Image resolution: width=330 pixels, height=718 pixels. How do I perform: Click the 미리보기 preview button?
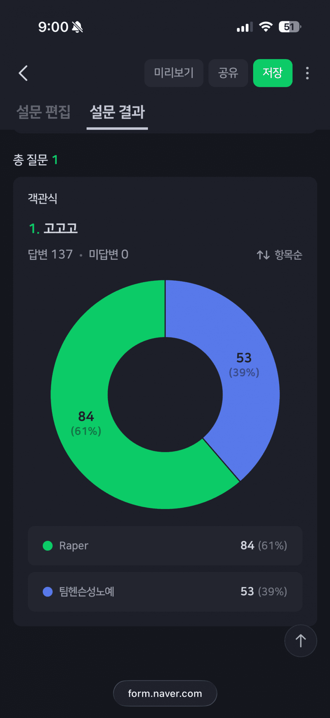[174, 73]
